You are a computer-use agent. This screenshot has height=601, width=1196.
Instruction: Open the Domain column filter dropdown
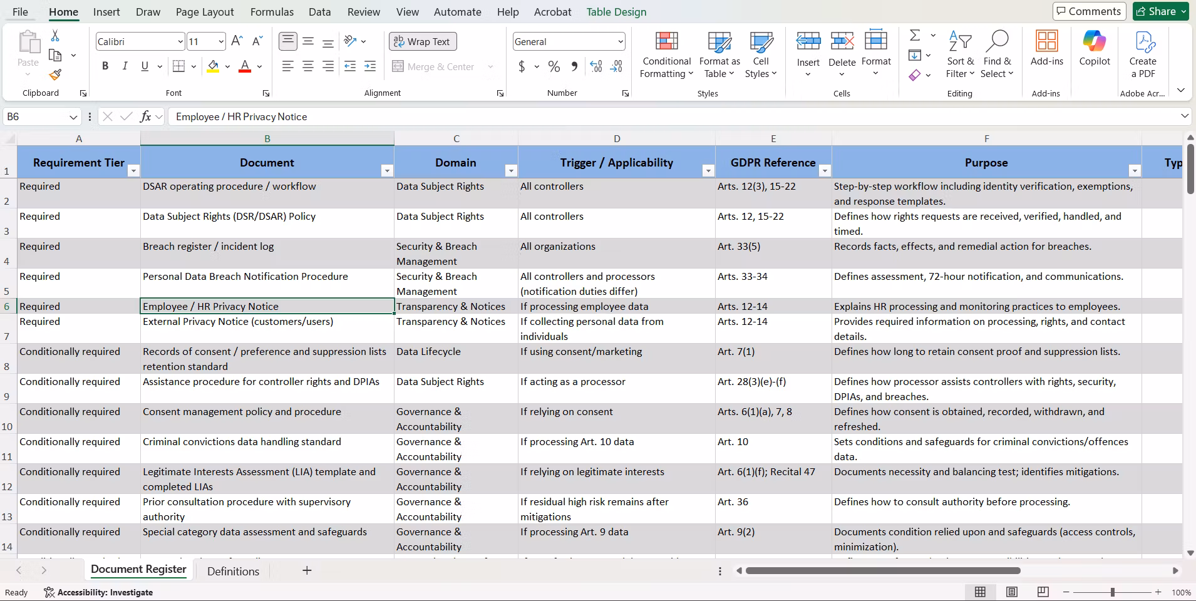pyautogui.click(x=511, y=171)
